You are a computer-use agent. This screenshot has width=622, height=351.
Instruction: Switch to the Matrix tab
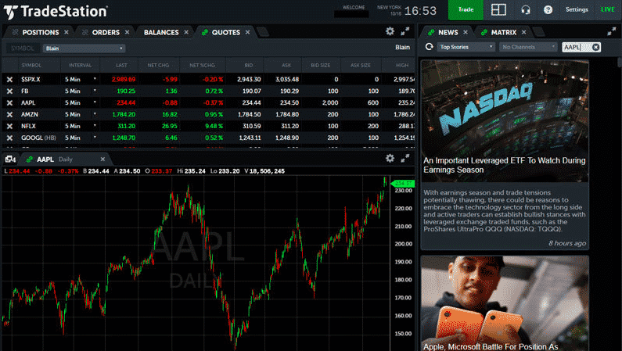(x=504, y=33)
